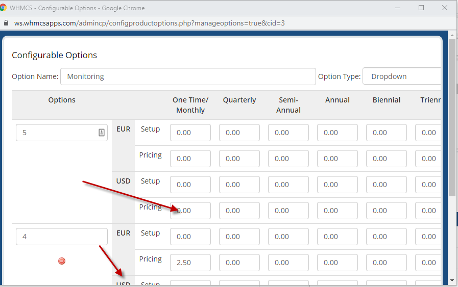
Task: Click the autofill icon inside option 5 field
Action: coord(101,133)
